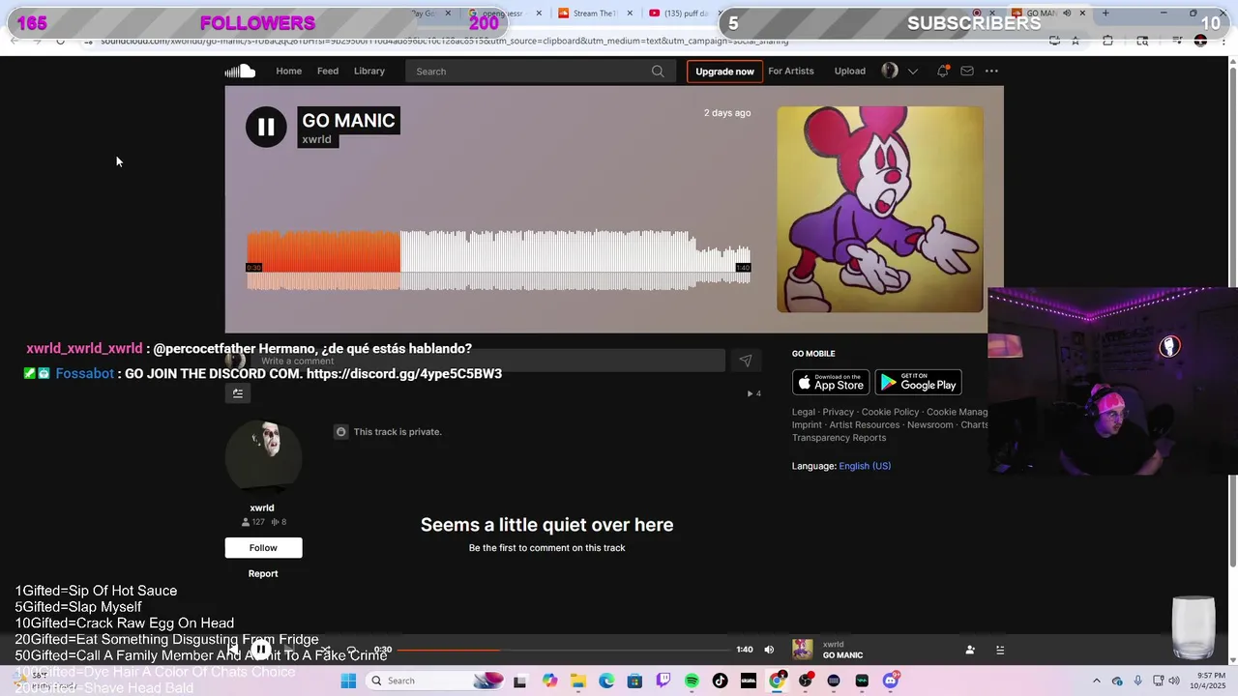The height and width of the screenshot is (696, 1238).
Task: Open language selector English (US)
Action: point(865,466)
